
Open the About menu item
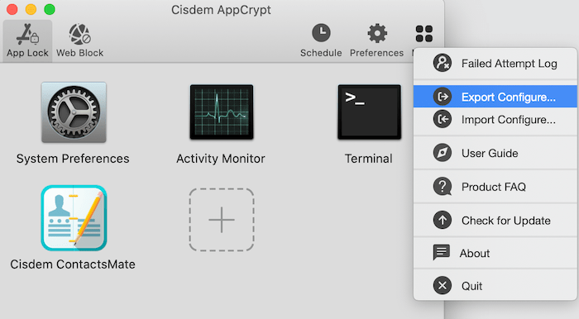(495, 253)
